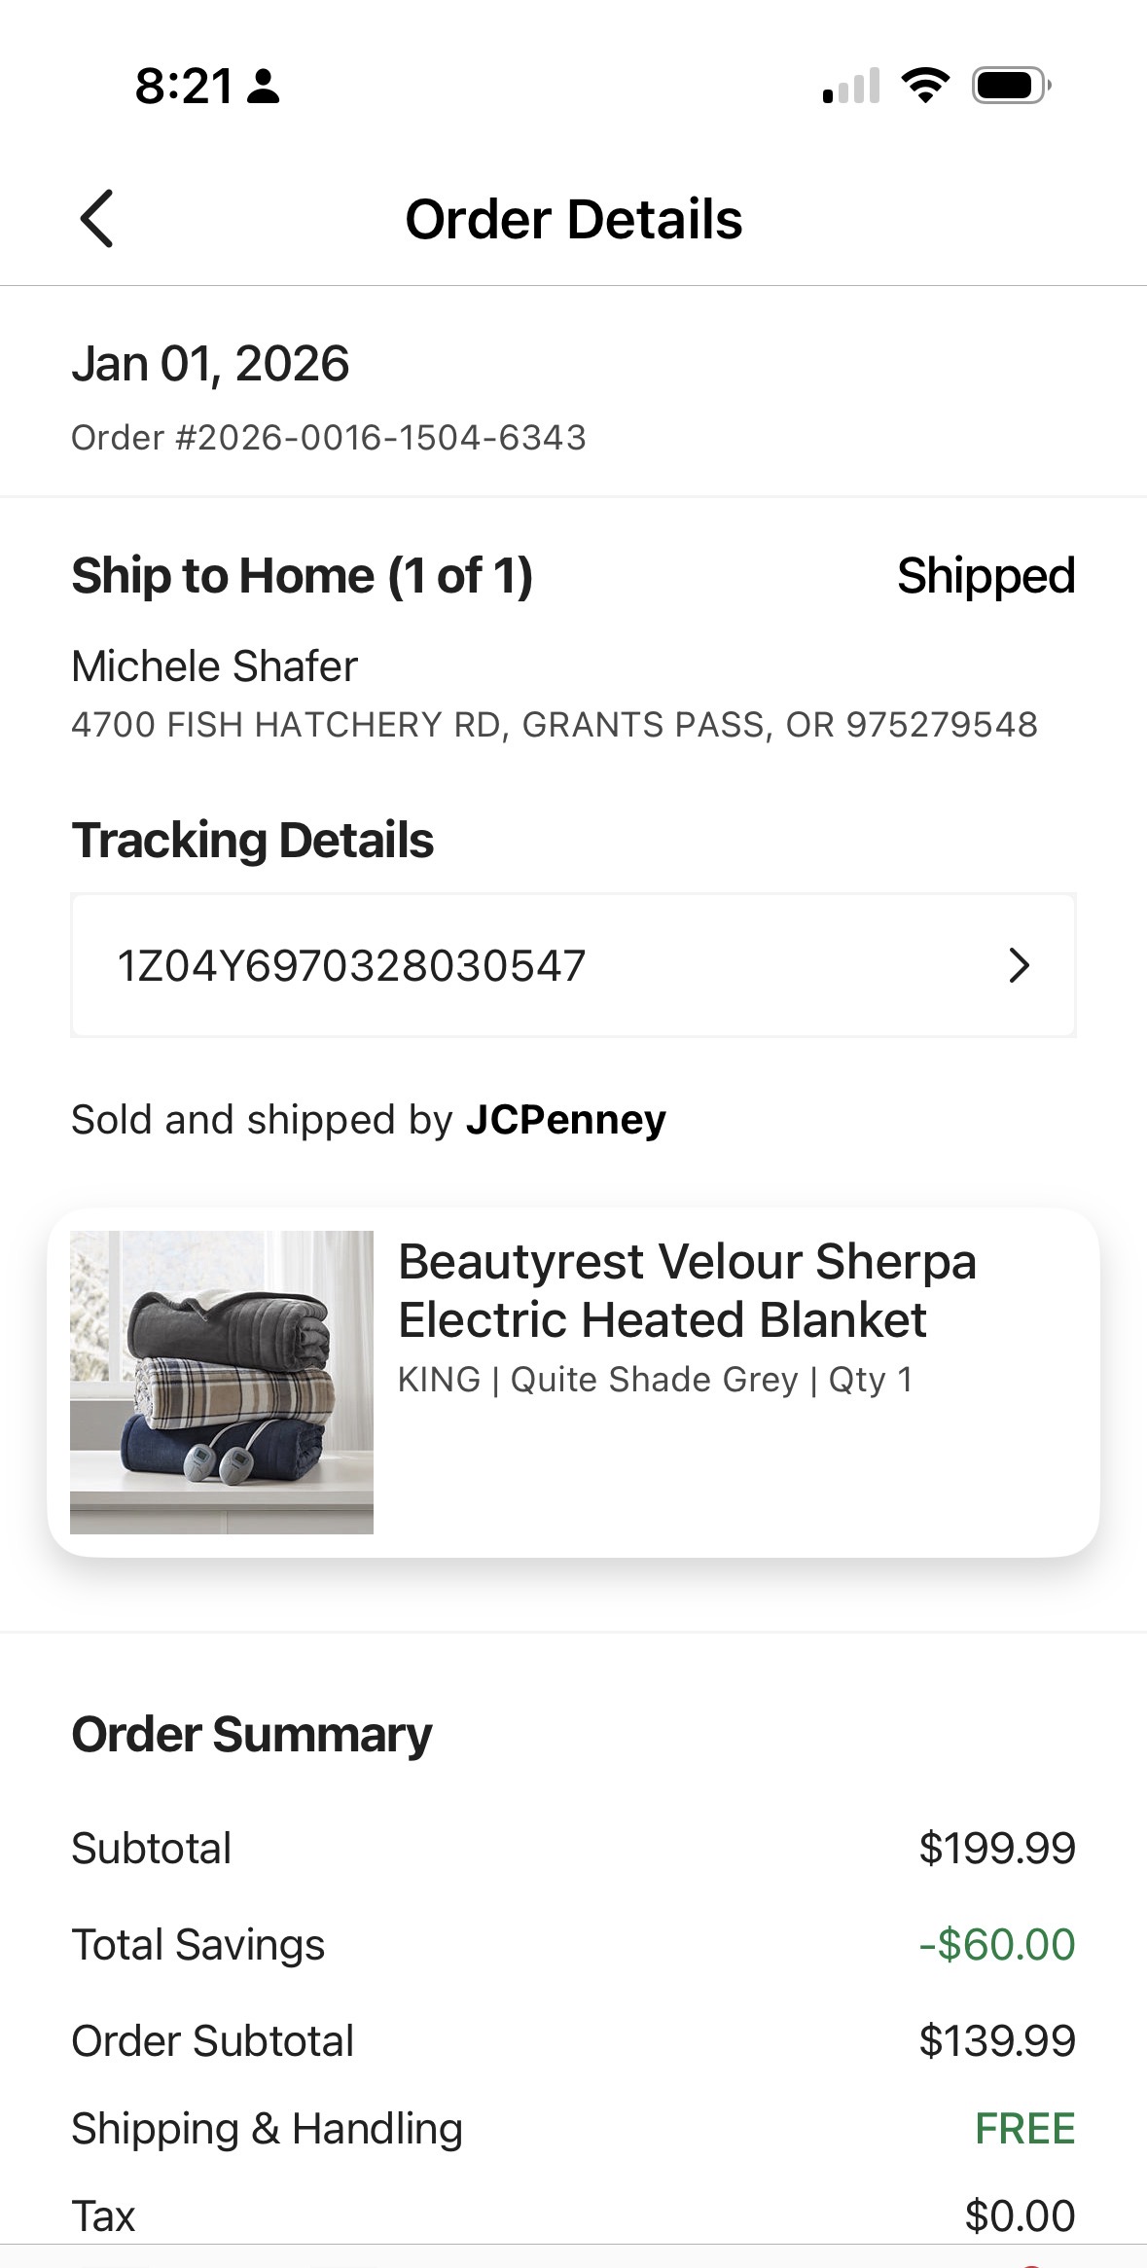The width and height of the screenshot is (1147, 2268).
Task: Tap the battery status icon
Action: click(x=1012, y=86)
